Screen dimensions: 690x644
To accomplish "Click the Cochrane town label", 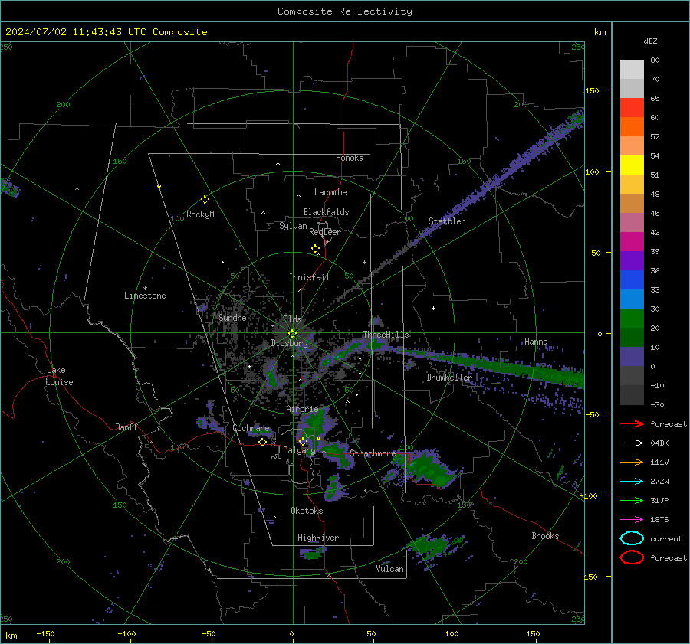I will coord(251,428).
